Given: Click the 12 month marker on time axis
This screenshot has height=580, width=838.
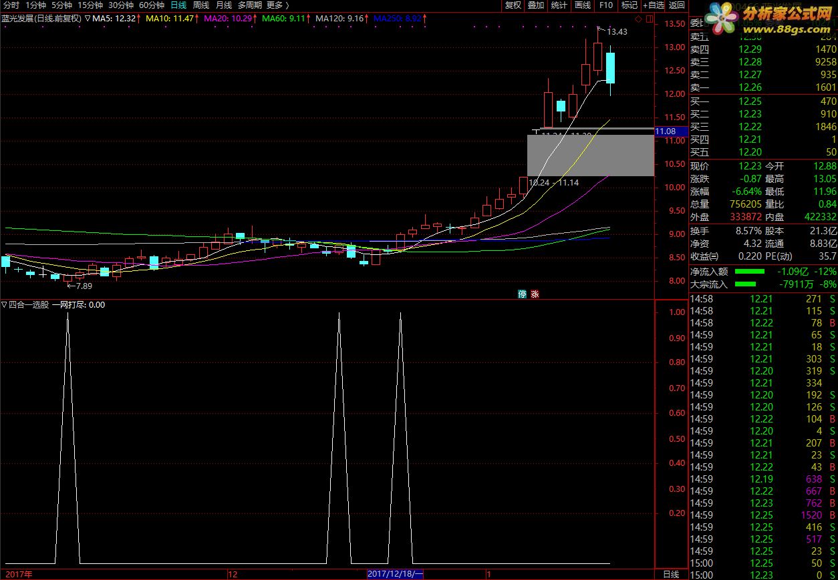Looking at the screenshot, I should [x=233, y=574].
